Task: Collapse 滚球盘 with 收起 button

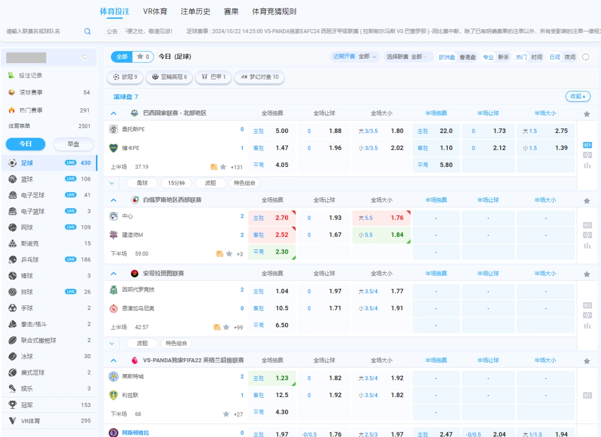Action: click(578, 96)
